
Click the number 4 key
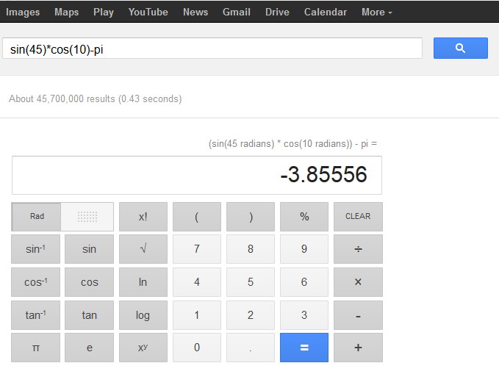click(197, 282)
